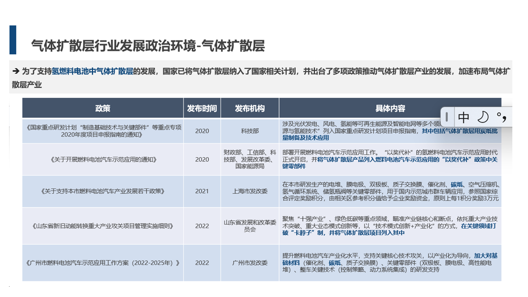
Task: Toggle the Chinese punctuation mode icon
Action: pyautogui.click(x=501, y=118)
